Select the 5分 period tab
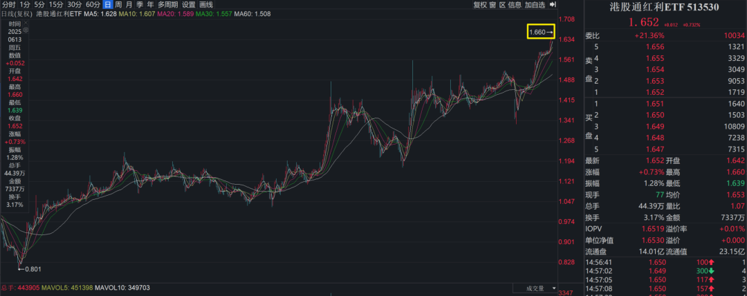 point(39,5)
